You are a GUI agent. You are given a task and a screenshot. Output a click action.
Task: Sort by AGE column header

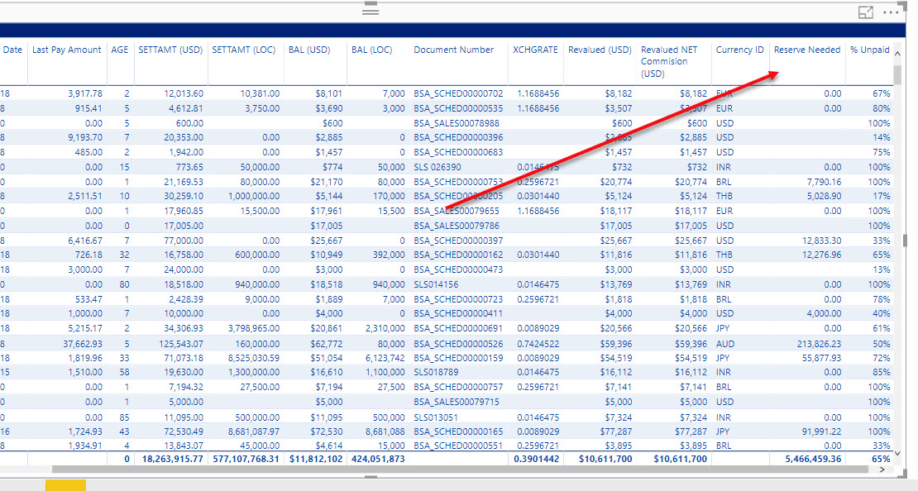point(119,50)
